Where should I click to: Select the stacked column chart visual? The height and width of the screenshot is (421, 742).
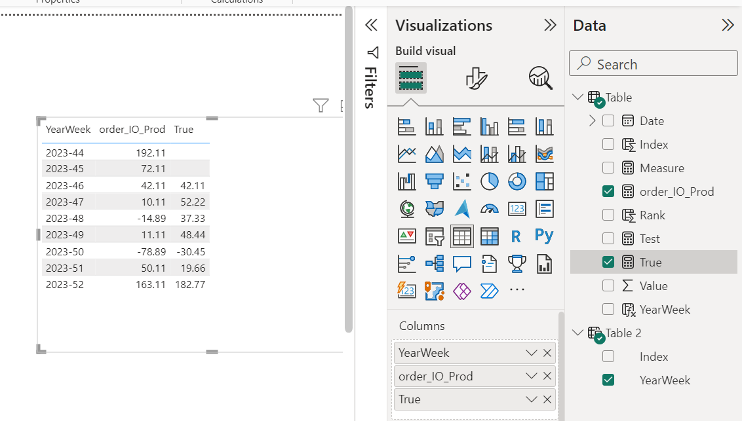pyautogui.click(x=434, y=126)
